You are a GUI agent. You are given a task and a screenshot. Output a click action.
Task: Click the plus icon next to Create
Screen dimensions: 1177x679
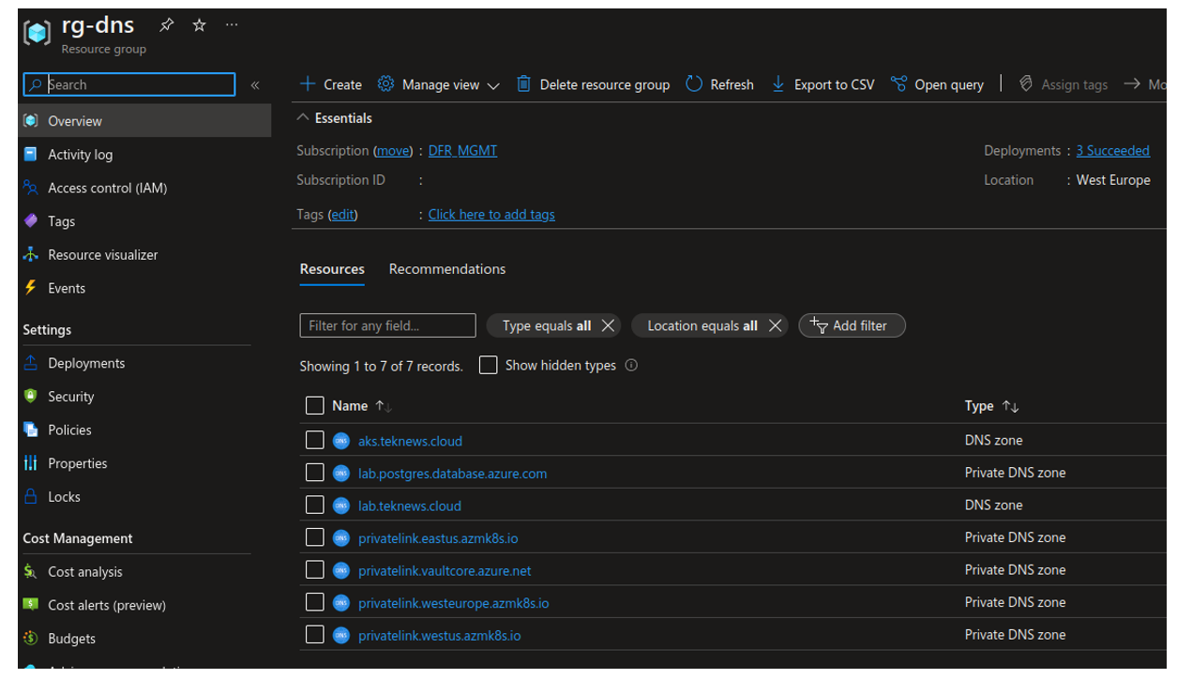click(307, 83)
